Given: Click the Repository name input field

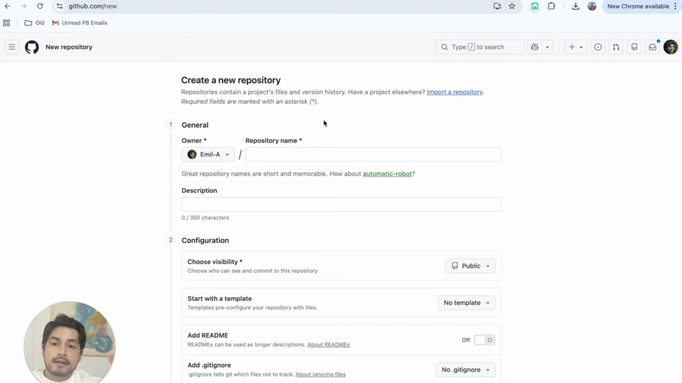Looking at the screenshot, I should click(x=373, y=154).
